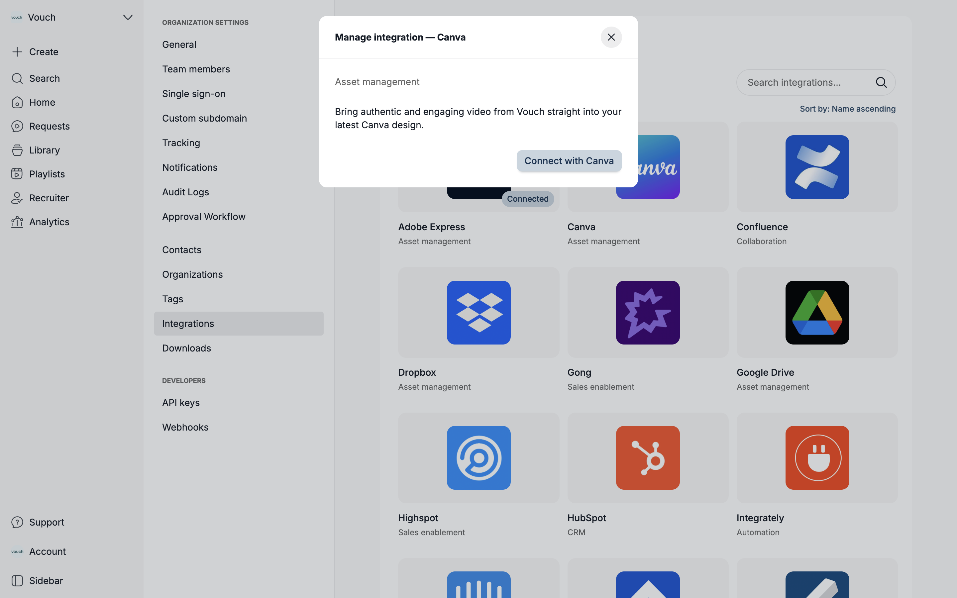Click the Vouch logo at top left
This screenshot has height=598, width=957.
(x=17, y=17)
